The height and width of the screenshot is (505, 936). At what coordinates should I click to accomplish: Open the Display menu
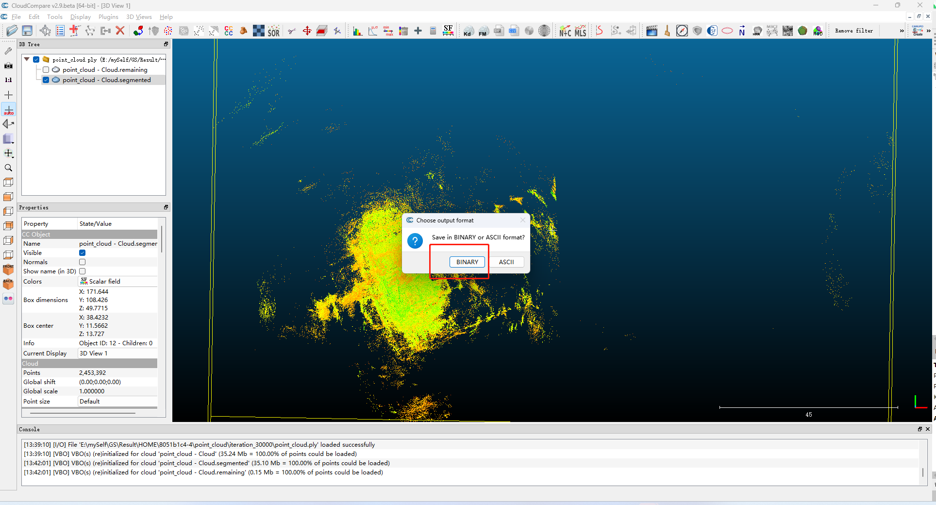coord(80,17)
